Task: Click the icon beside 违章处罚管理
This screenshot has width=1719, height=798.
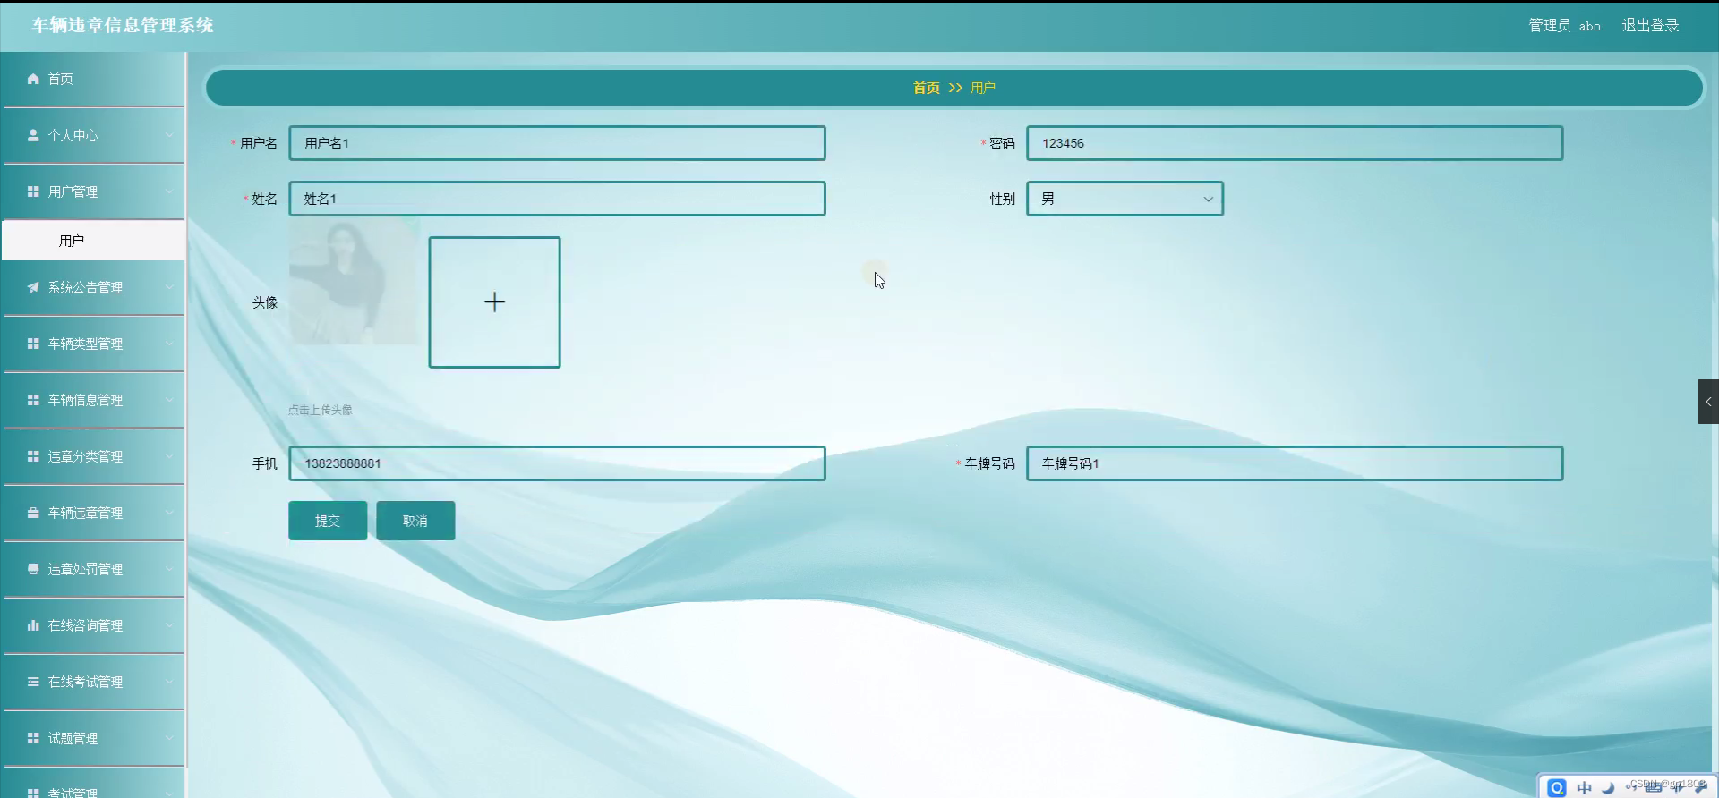Action: 33,569
